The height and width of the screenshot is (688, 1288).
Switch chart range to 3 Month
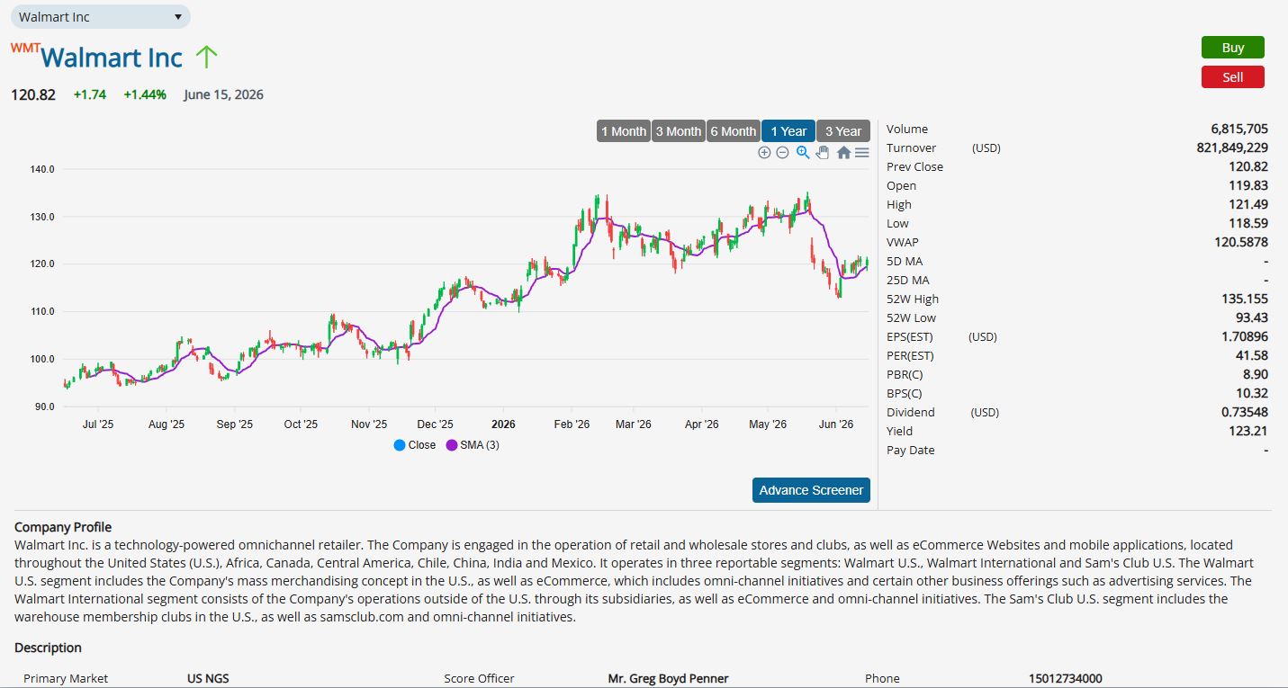[x=679, y=131]
